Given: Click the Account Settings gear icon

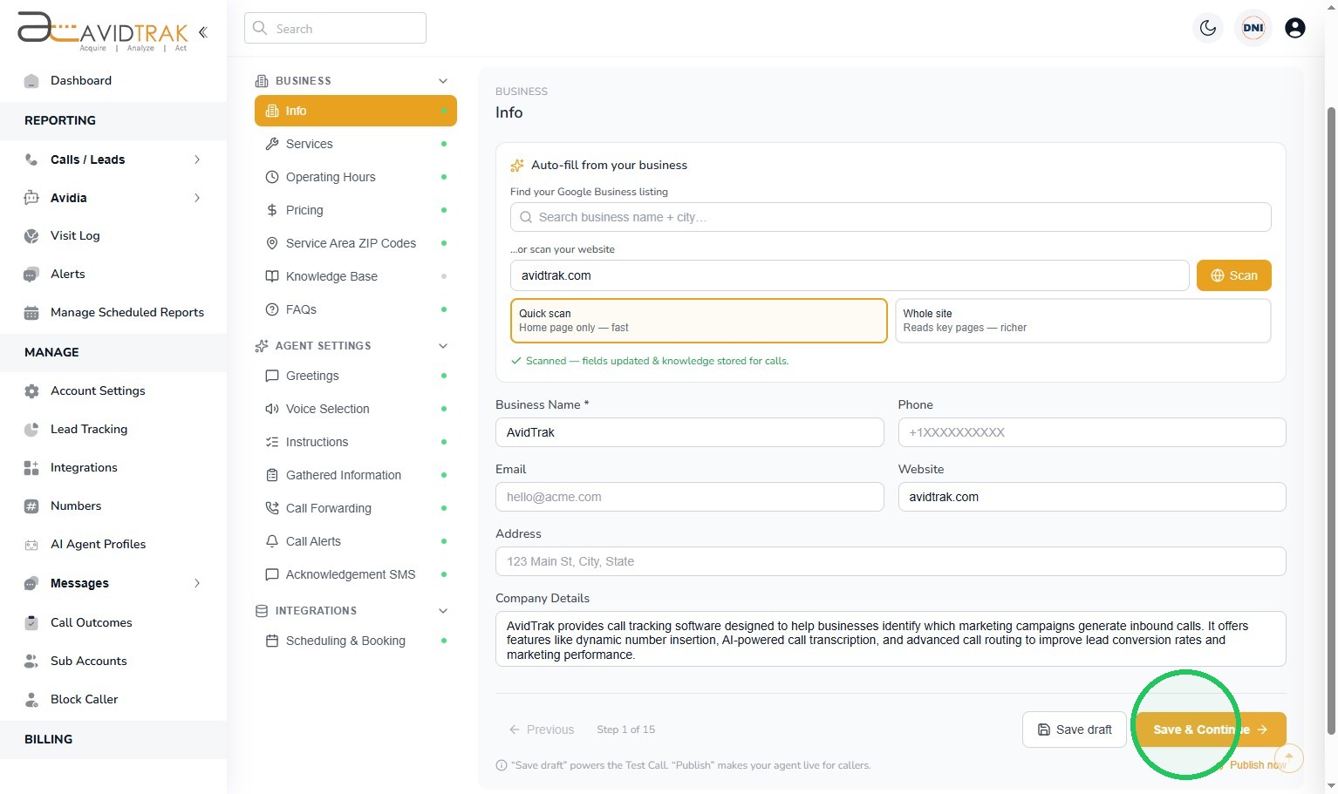Looking at the screenshot, I should pos(31,391).
